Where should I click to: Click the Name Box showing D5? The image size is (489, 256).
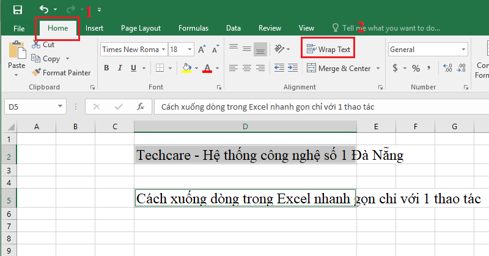(x=35, y=107)
